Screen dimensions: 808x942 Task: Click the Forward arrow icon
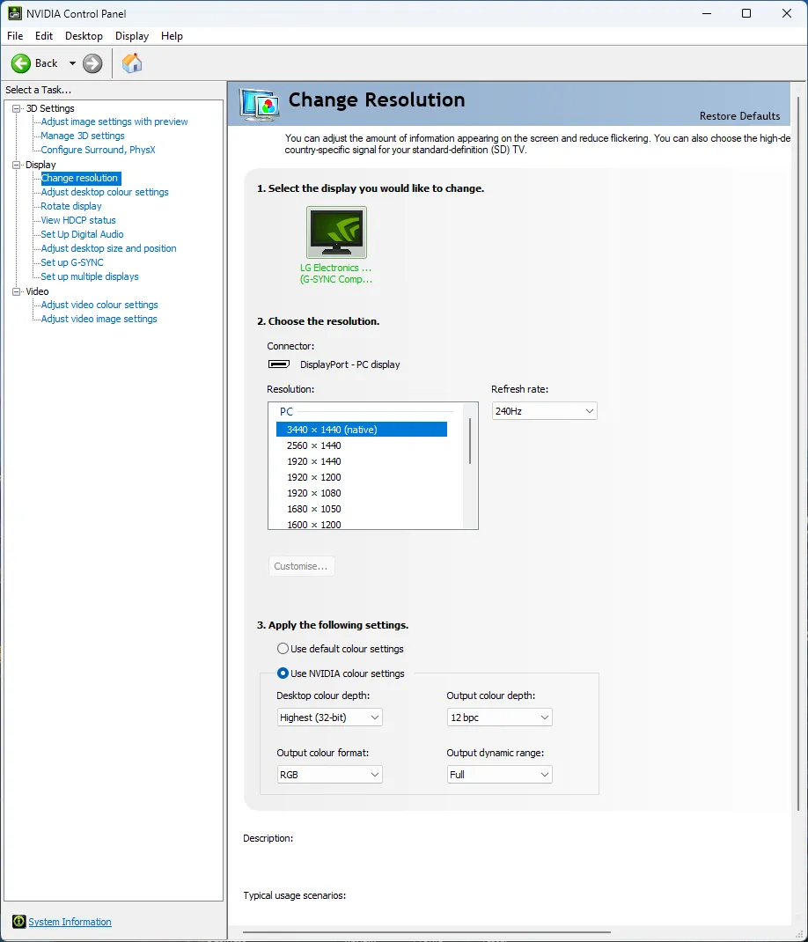click(x=92, y=63)
